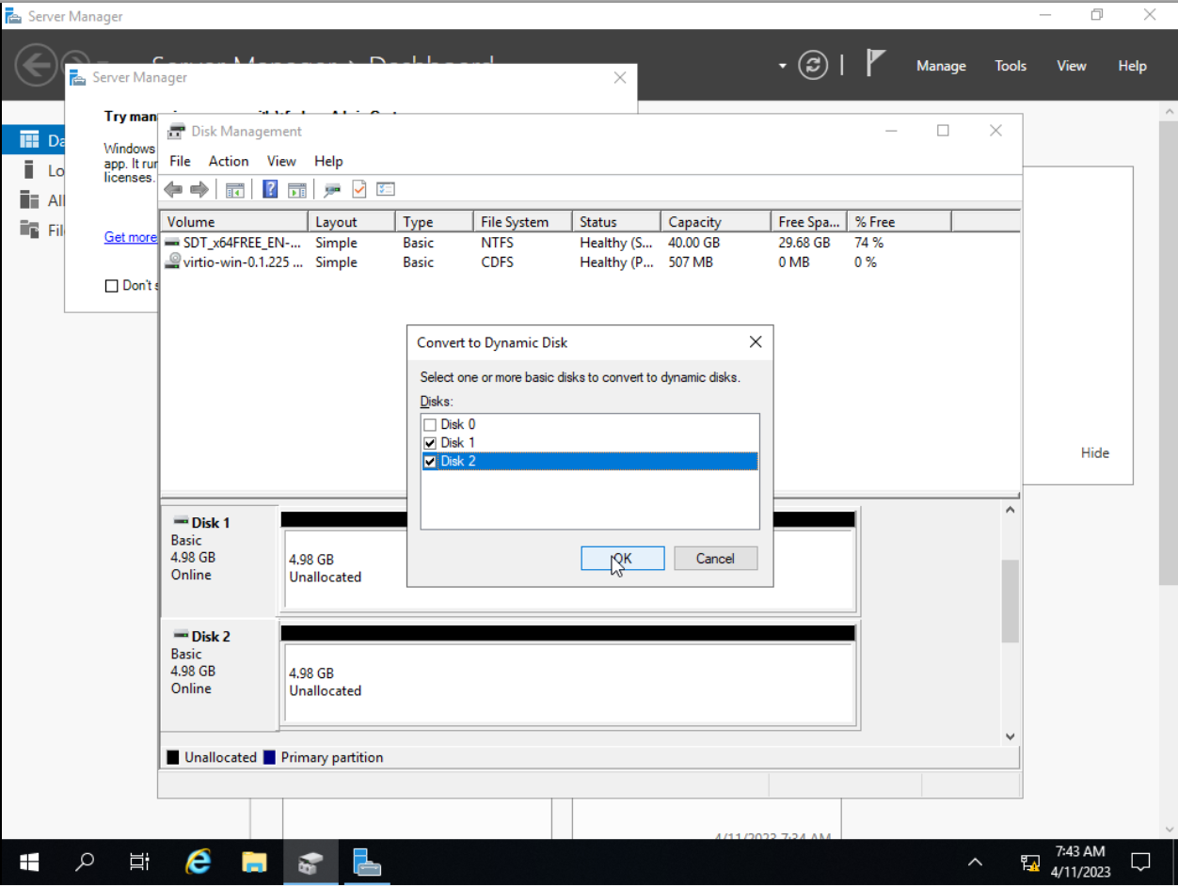This screenshot has width=1178, height=886.
Task: Select the SDT_x64FREE_EN volume row
Action: pyautogui.click(x=590, y=243)
